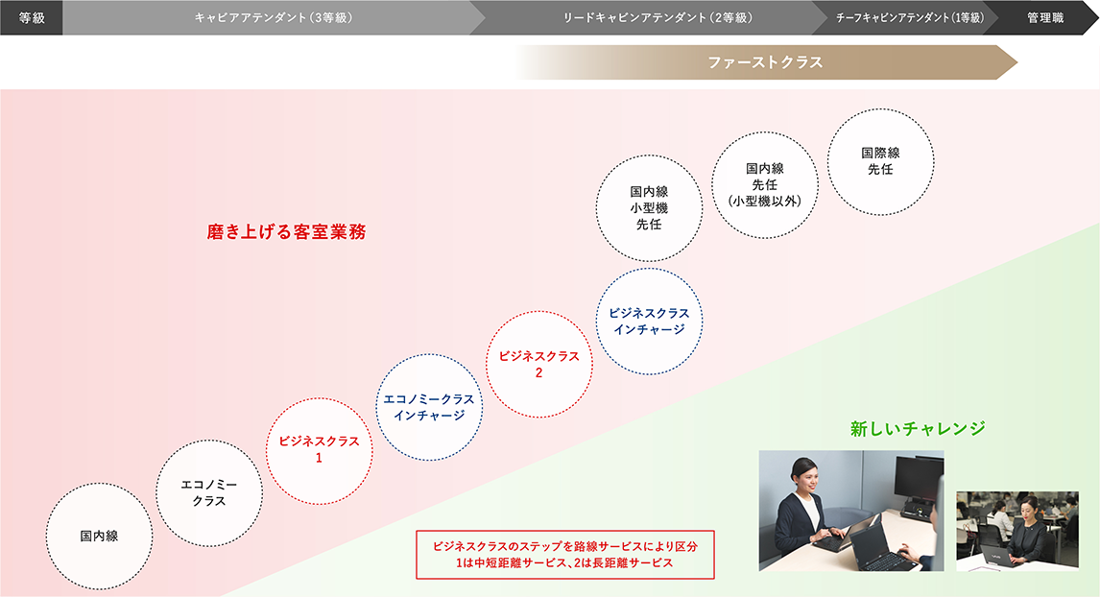Click the ファーストクラス arrow bar
1100x597 pixels.
[x=765, y=62]
